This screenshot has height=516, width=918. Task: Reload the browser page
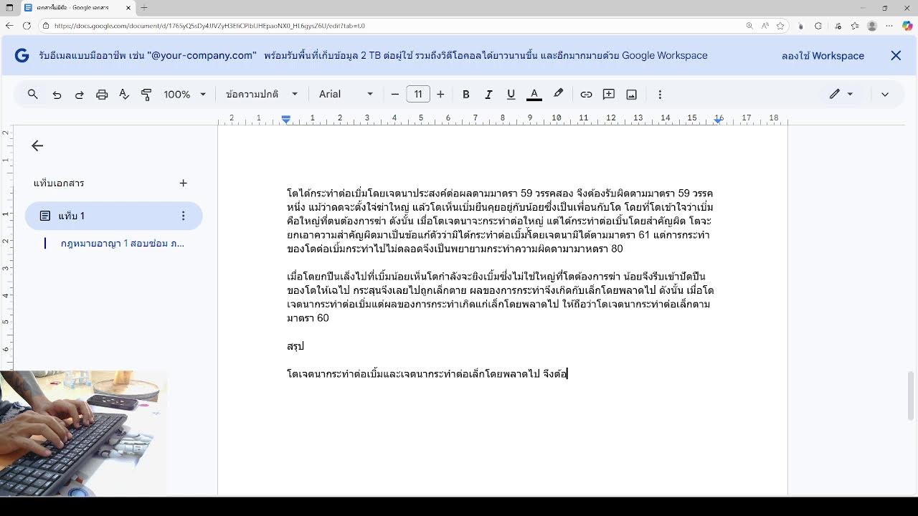coord(27,25)
